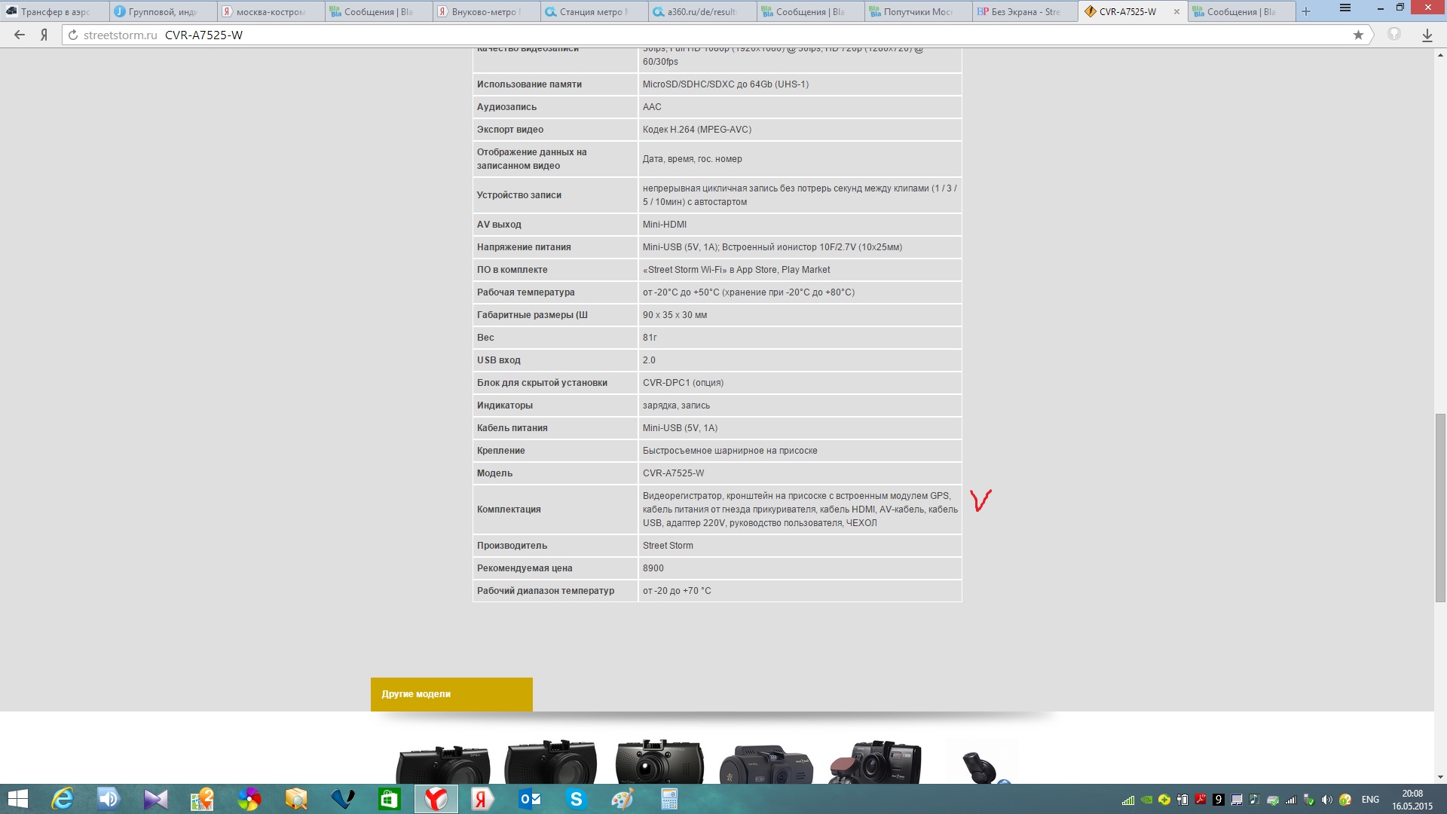Open Windows Store from taskbar
The image size is (1447, 814).
click(x=390, y=799)
